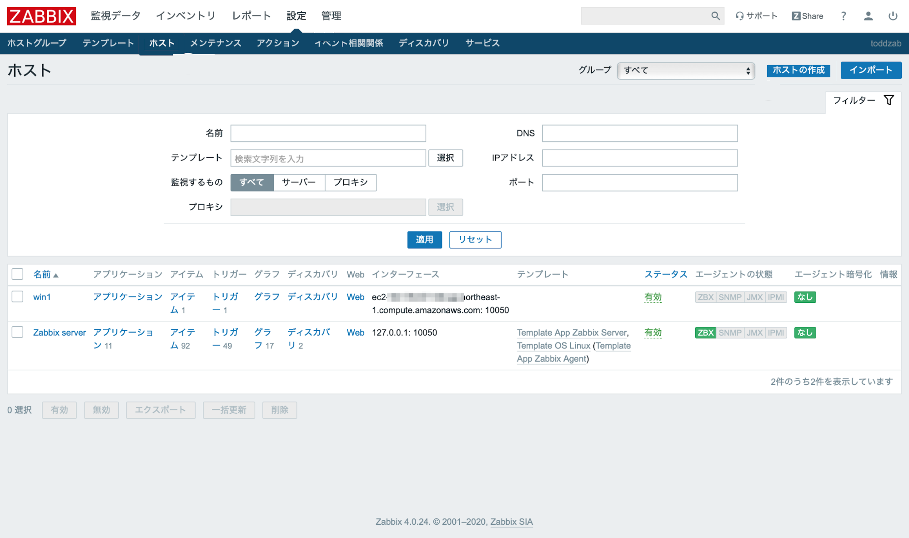
Task: Open the Zabbix Share link
Action: point(807,16)
